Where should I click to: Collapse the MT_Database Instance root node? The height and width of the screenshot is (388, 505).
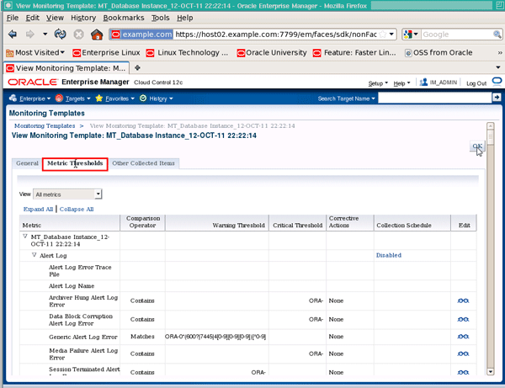coord(24,237)
